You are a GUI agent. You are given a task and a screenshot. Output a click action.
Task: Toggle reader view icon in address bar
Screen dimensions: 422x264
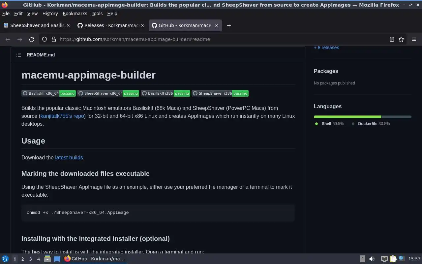pyautogui.click(x=392, y=39)
